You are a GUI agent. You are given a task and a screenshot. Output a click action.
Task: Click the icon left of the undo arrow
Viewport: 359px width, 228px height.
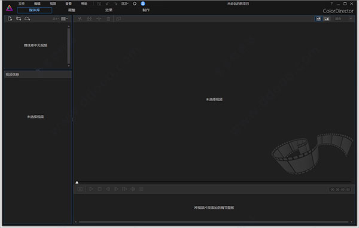click(99, 4)
